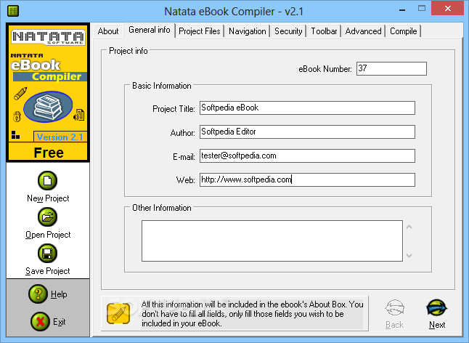Click into the Author field
This screenshot has width=469, height=343.
[307, 132]
